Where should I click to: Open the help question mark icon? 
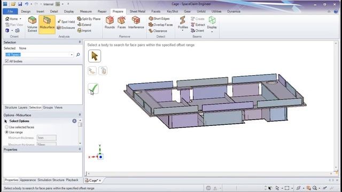tap(336, 12)
